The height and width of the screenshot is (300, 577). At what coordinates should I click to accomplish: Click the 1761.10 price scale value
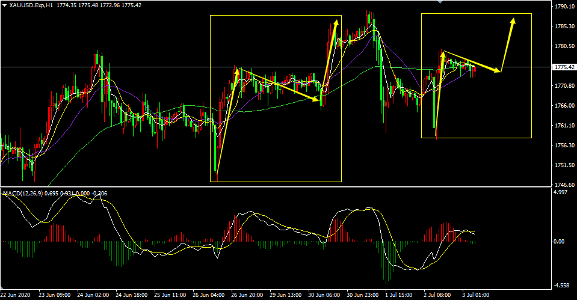[566, 126]
